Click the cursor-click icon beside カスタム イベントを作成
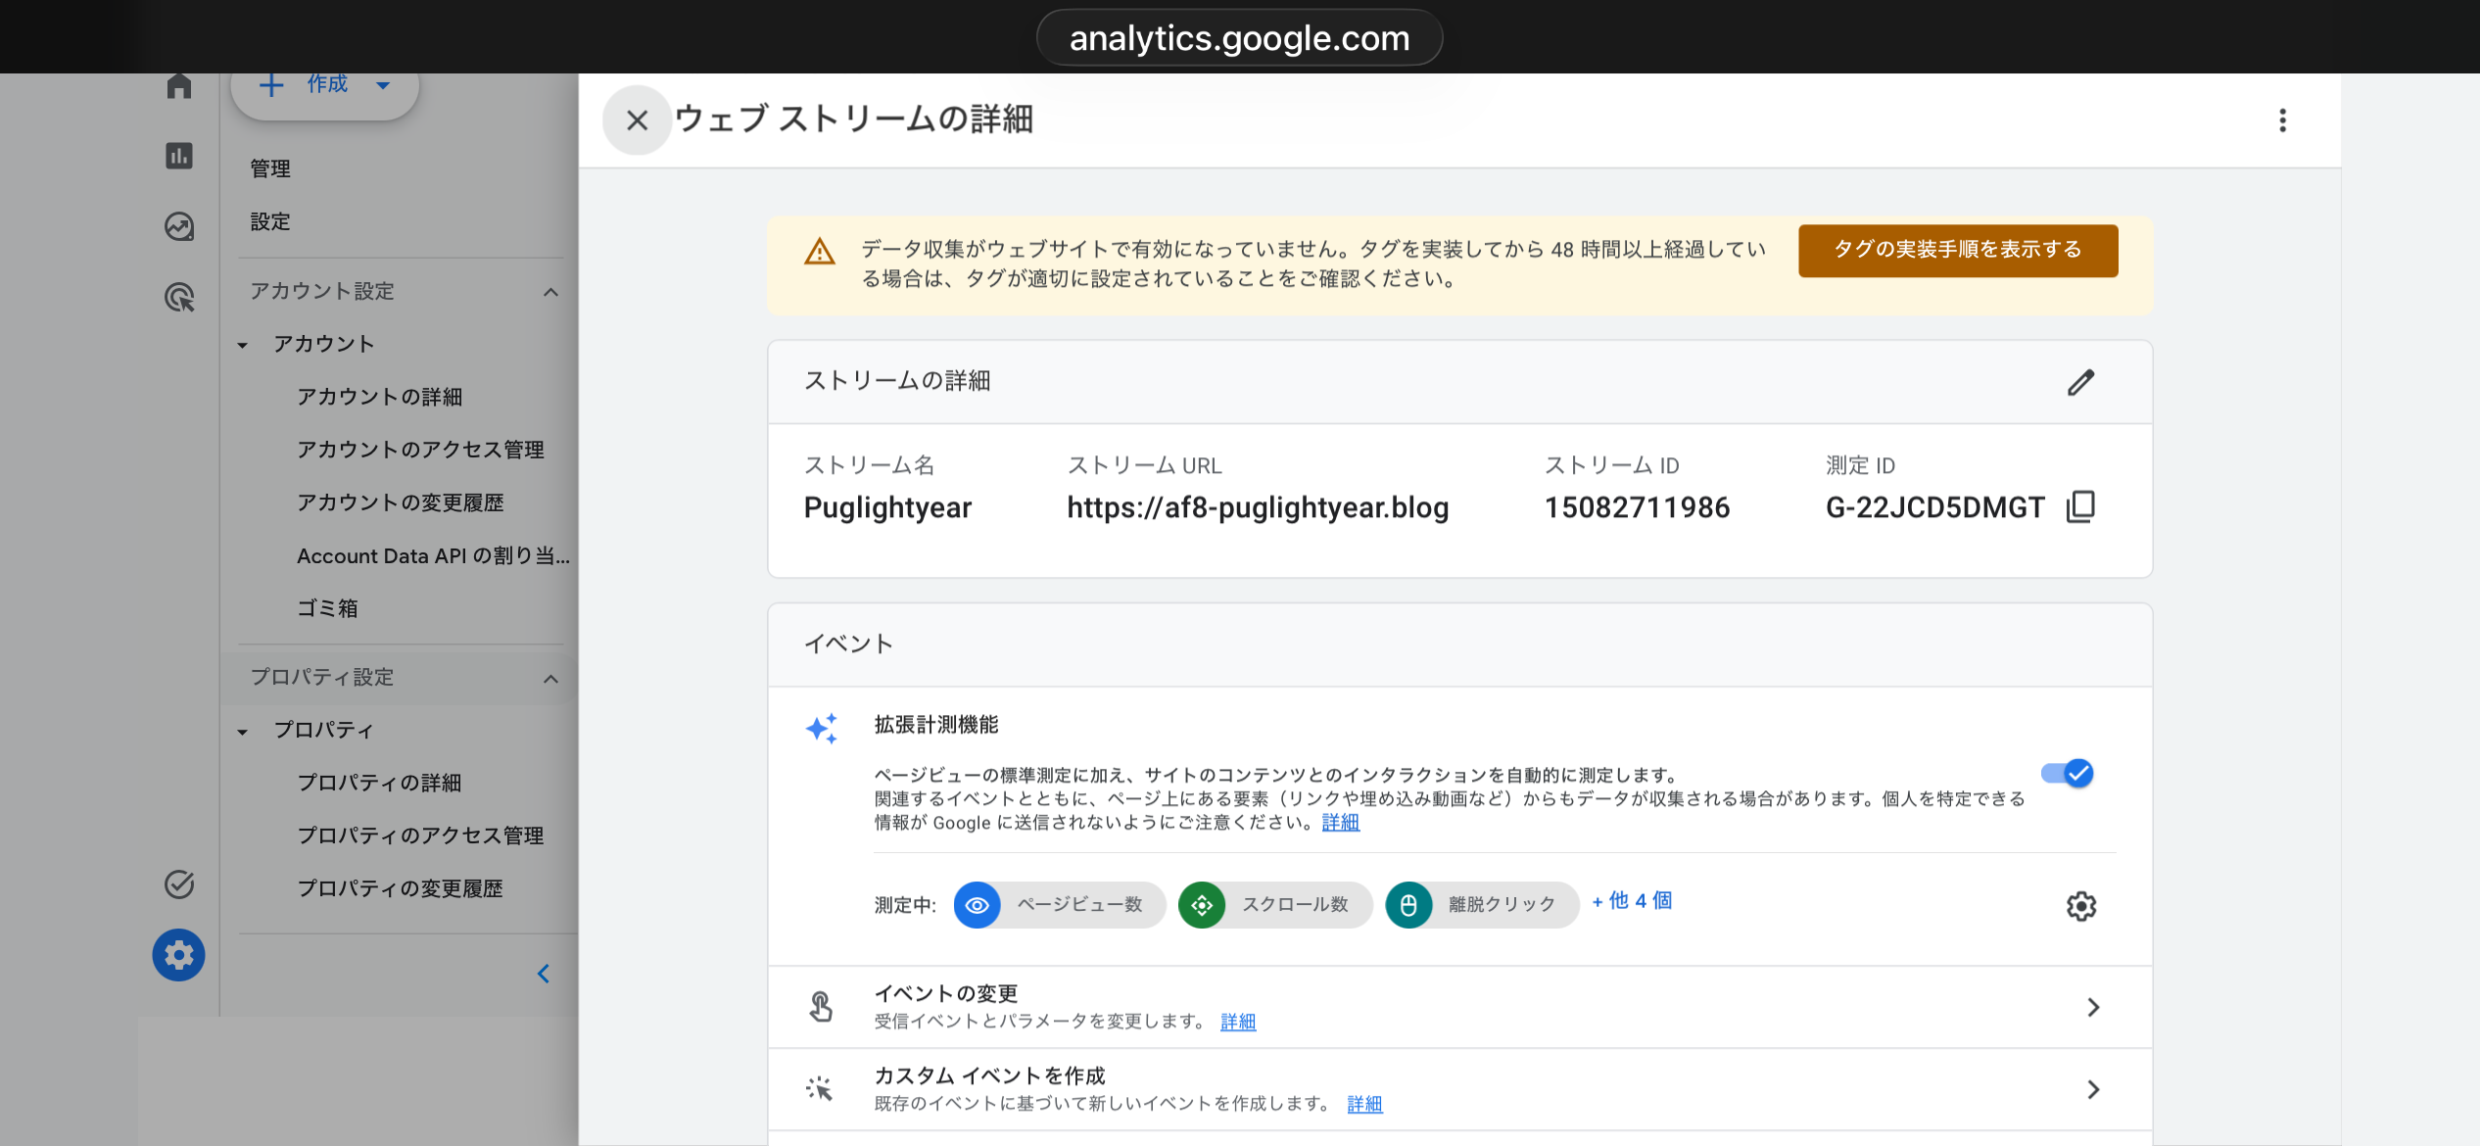This screenshot has width=2480, height=1146. coord(820,1088)
